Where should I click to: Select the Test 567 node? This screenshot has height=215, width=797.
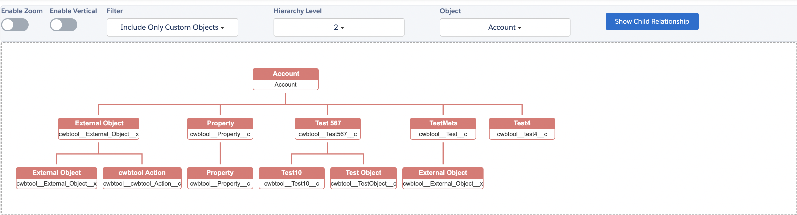pyautogui.click(x=328, y=128)
